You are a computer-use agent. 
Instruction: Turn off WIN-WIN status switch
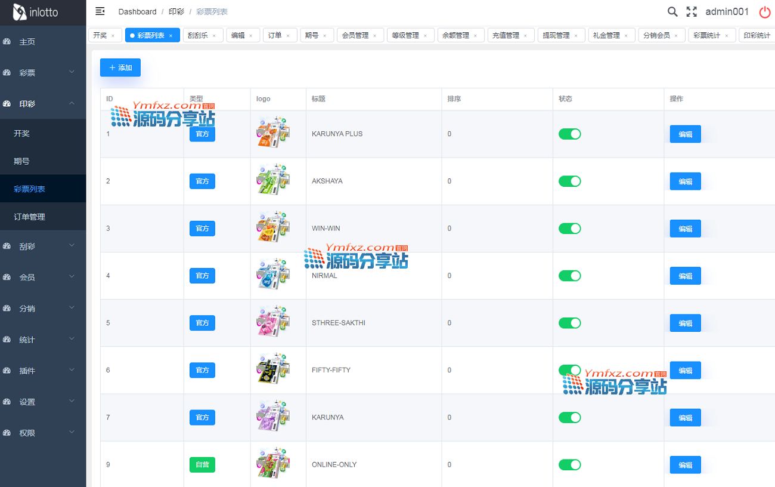(x=569, y=229)
